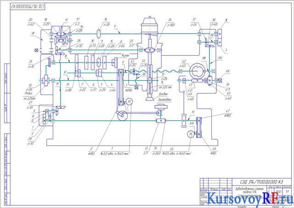294x208 pixels.
Task: Select the shaft 'XVI' label near feed motor
Action: pos(192,124)
